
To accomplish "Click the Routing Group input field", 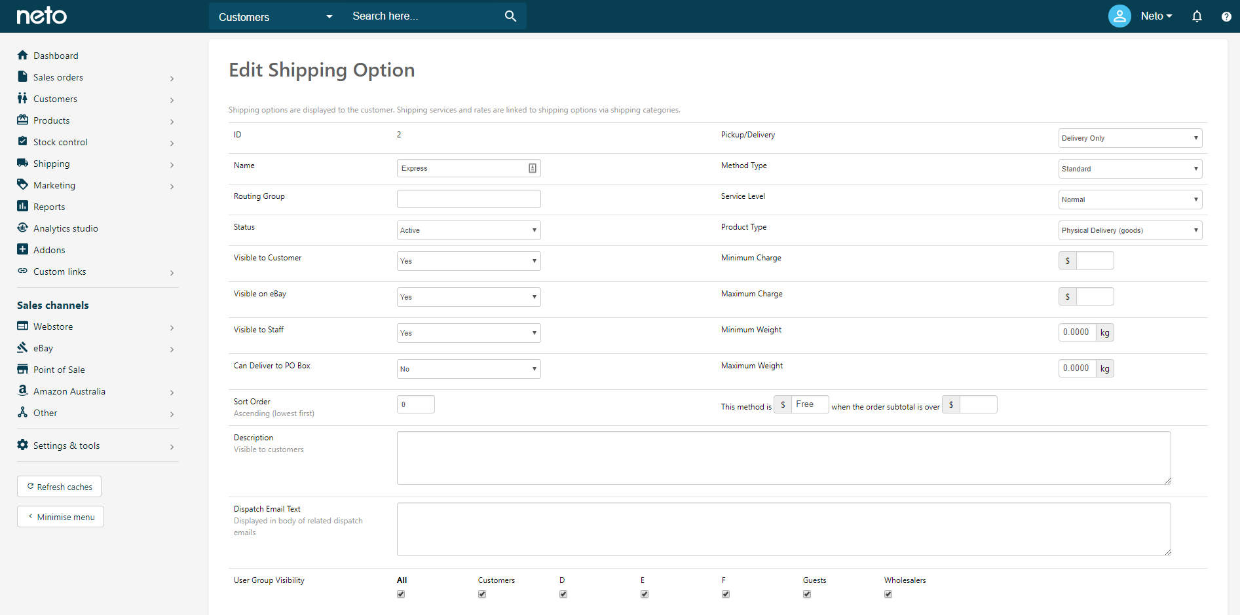I will click(x=469, y=199).
